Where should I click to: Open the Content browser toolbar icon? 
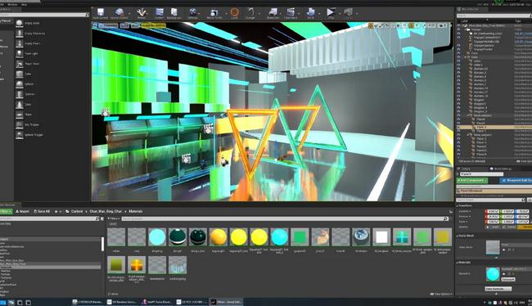point(160,13)
